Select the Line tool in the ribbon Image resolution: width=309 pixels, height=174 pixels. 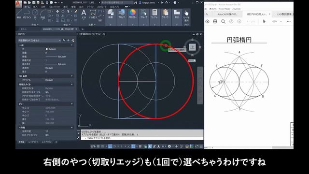[19, 14]
